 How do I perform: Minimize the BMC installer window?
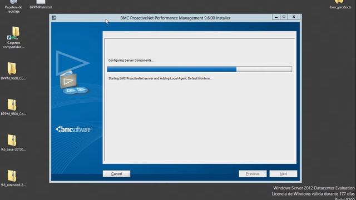click(276, 17)
